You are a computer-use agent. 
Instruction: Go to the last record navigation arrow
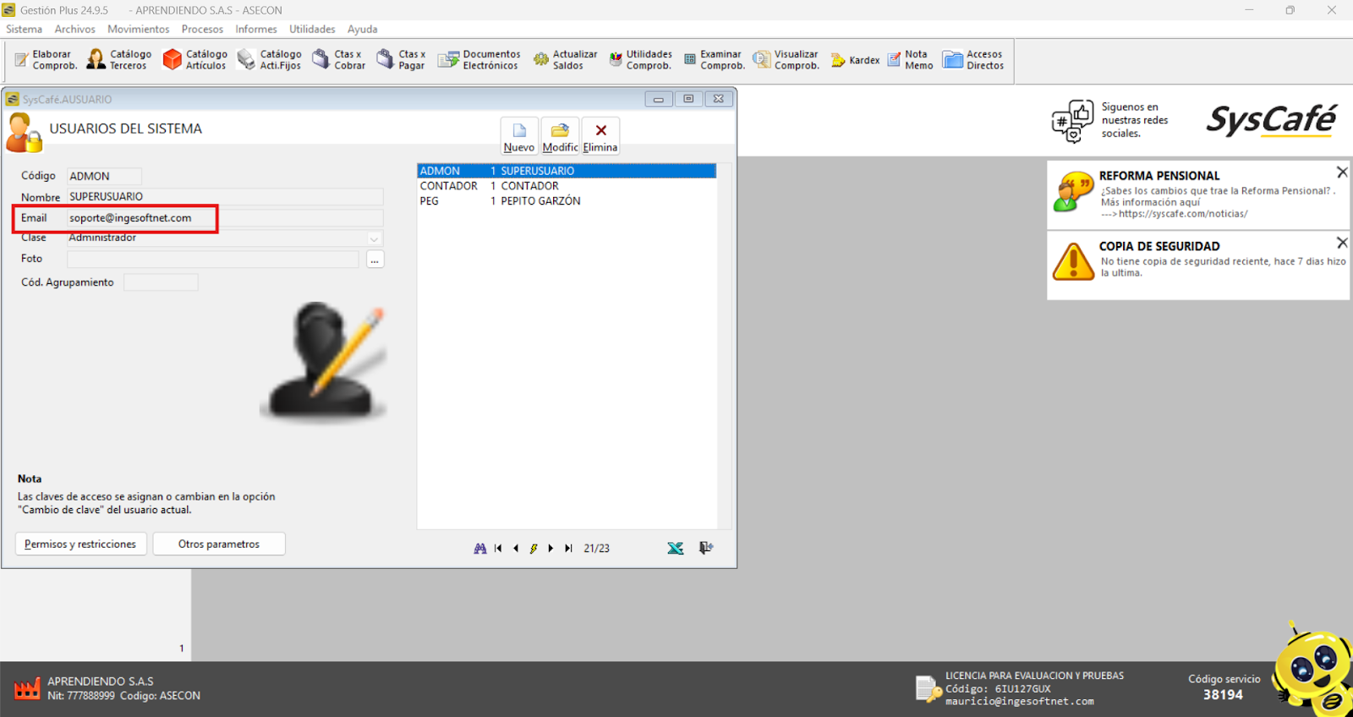coord(568,549)
